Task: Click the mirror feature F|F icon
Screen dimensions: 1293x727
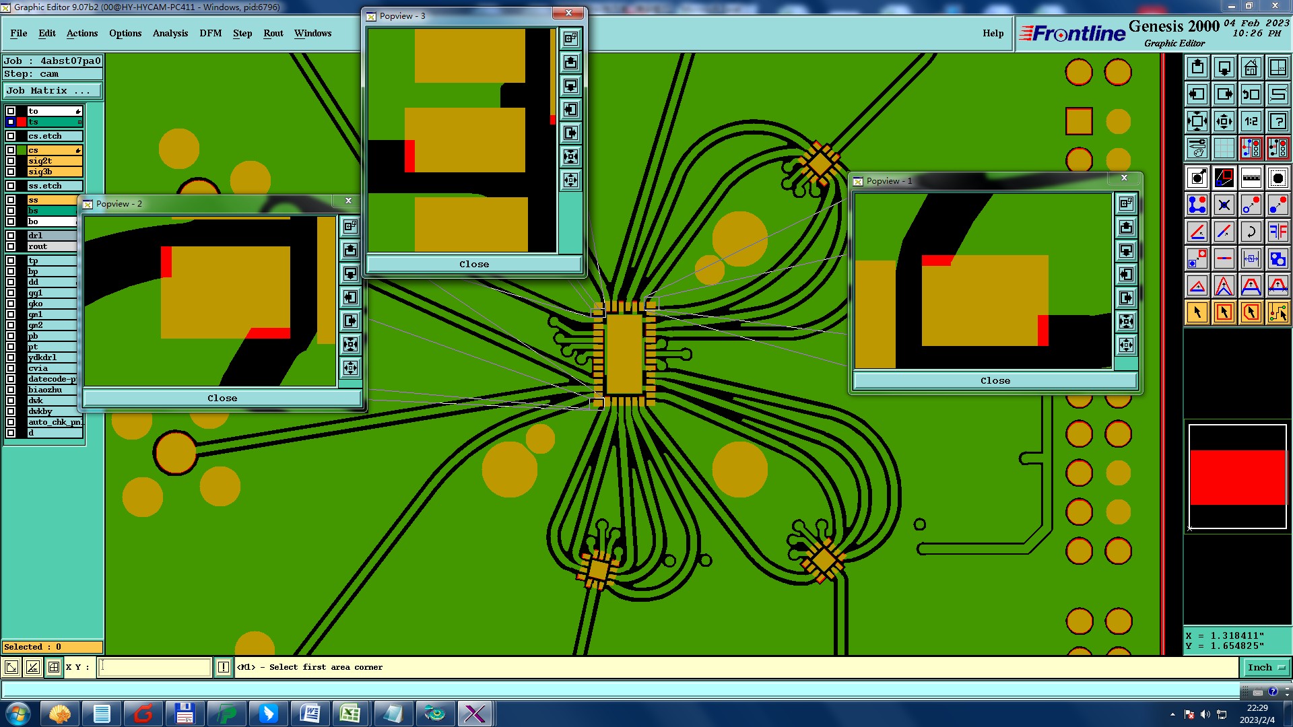Action: coord(1278,232)
